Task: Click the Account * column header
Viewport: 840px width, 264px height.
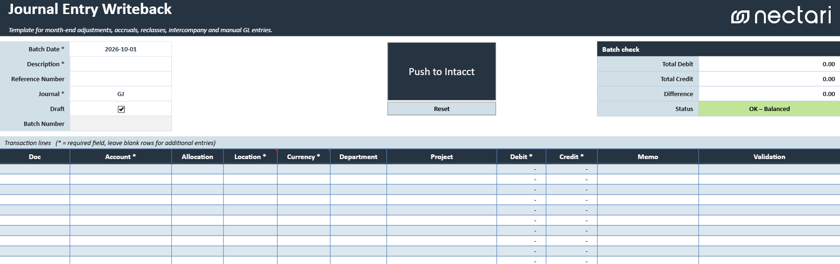Action: pos(120,157)
